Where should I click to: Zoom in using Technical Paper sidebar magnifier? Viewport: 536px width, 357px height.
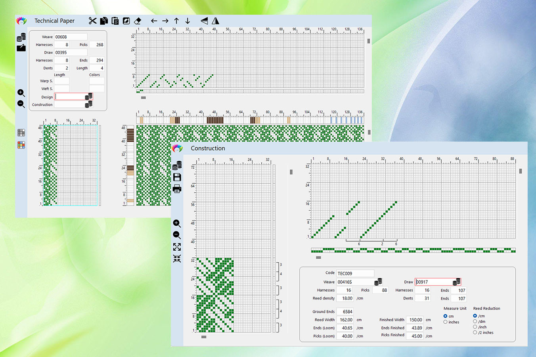click(21, 93)
